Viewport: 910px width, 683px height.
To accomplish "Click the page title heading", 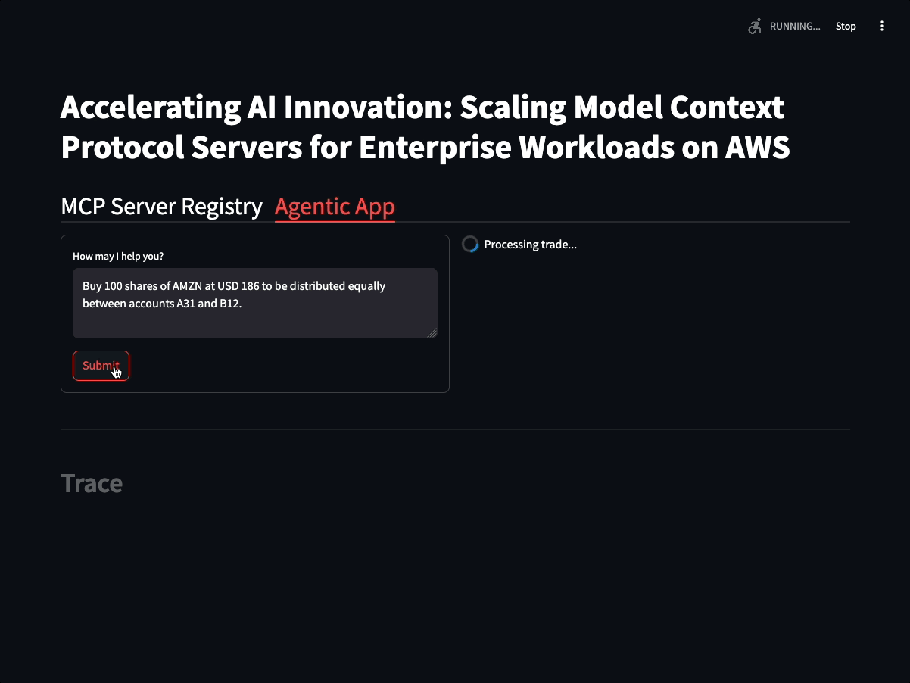I will [x=425, y=127].
